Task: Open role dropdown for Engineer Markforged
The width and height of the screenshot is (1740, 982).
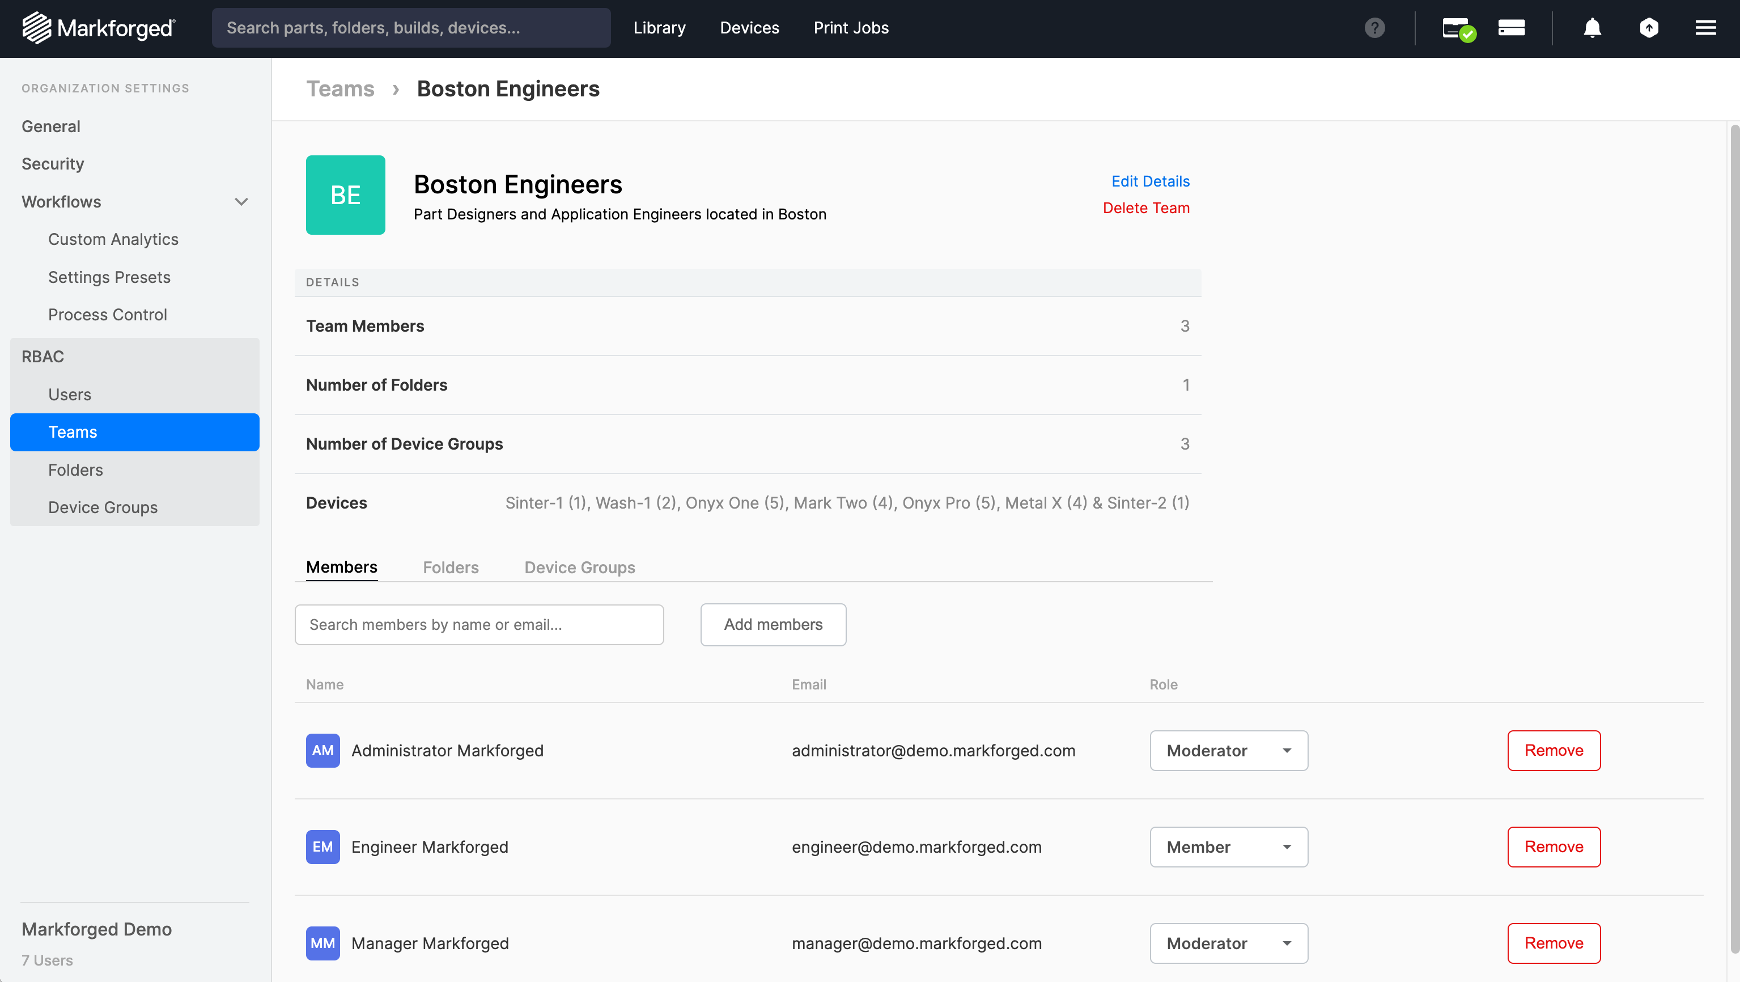Action: pos(1228,846)
